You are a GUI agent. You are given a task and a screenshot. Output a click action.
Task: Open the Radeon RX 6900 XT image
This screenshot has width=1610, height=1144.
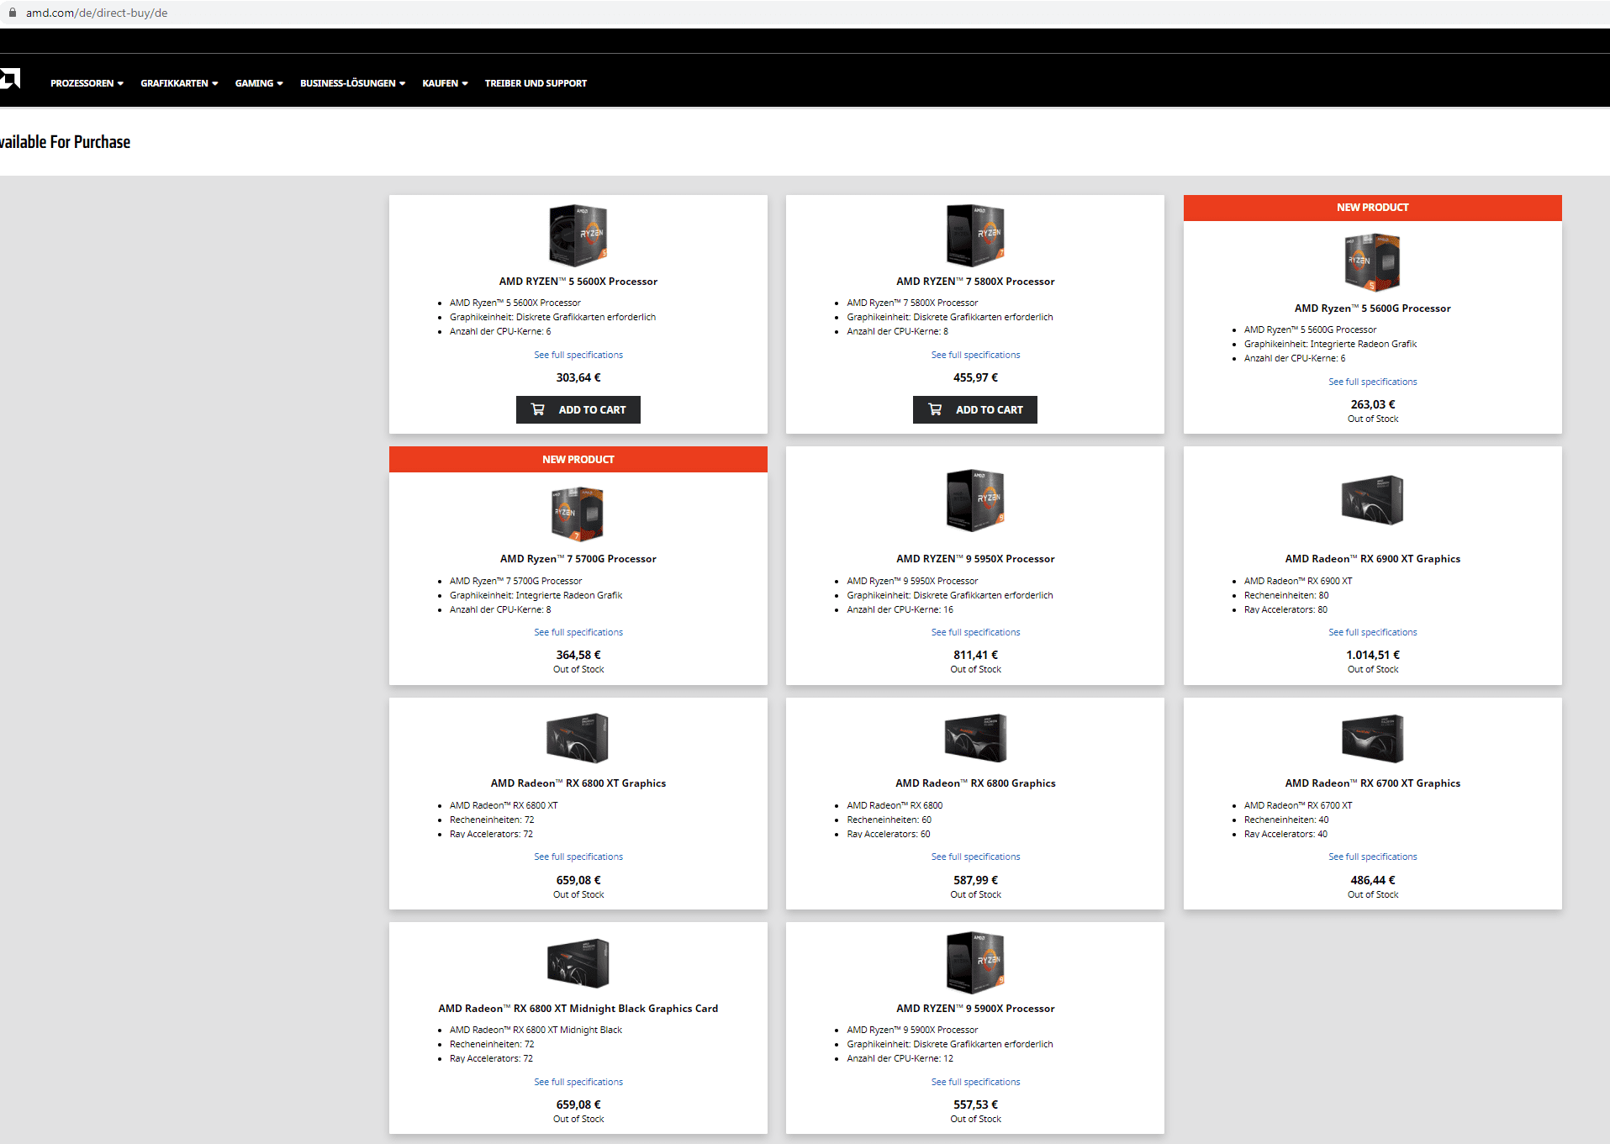click(x=1373, y=500)
